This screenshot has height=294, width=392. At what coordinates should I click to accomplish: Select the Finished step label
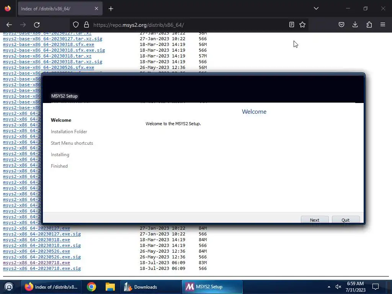click(59, 166)
